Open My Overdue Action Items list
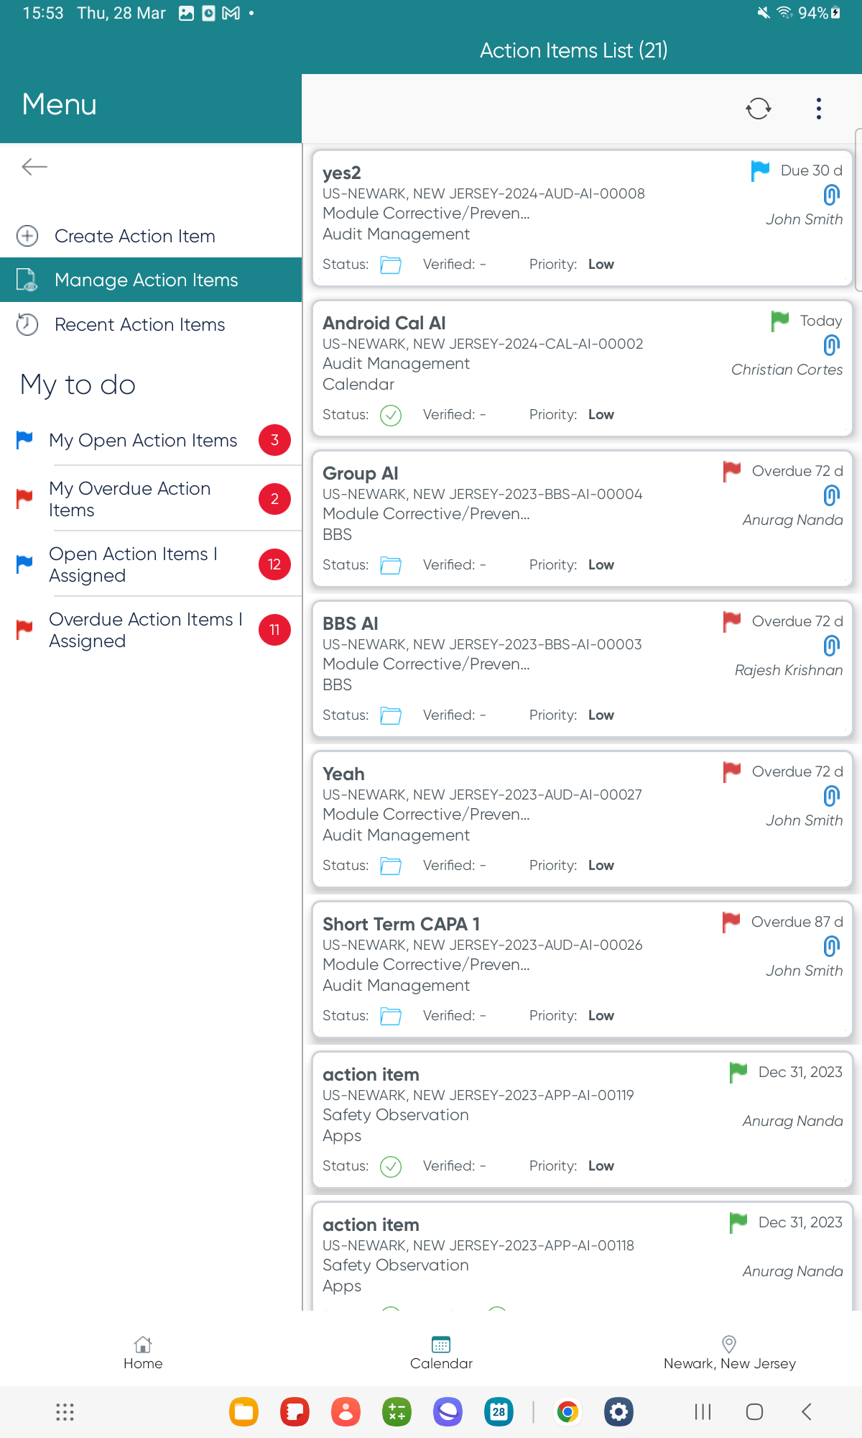The width and height of the screenshot is (862, 1438). click(x=151, y=499)
